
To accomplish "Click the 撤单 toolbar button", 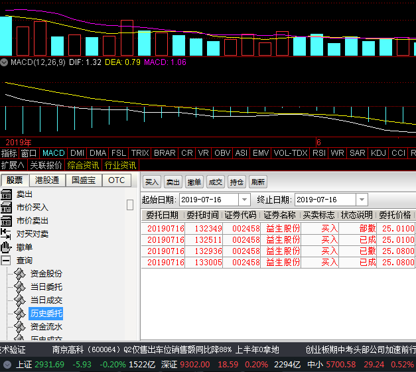I will pos(194,182).
